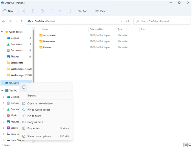Choose Copy as path
Screen dimensions: 192x147
[46, 122]
